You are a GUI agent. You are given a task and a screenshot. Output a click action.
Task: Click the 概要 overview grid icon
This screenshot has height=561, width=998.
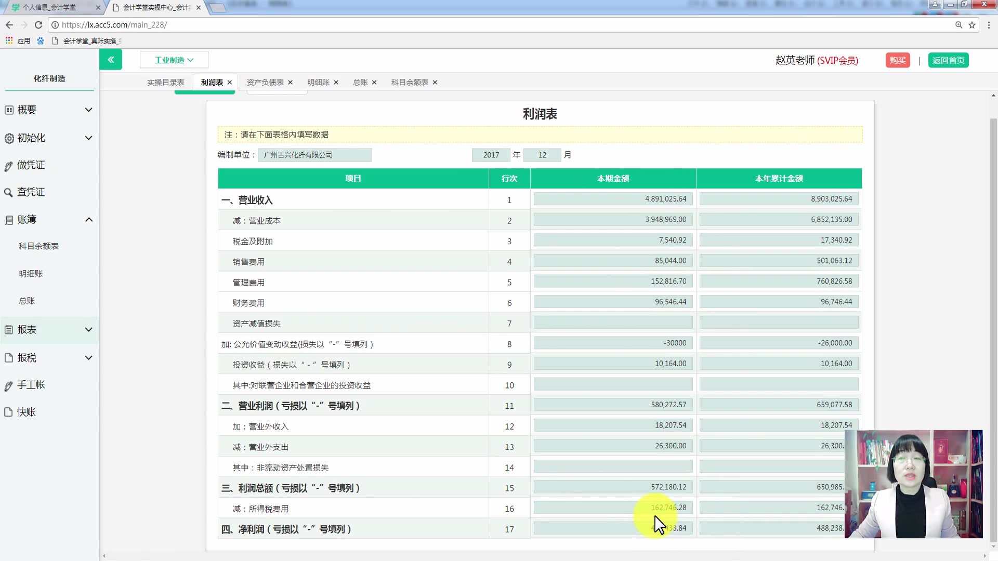[x=8, y=110]
